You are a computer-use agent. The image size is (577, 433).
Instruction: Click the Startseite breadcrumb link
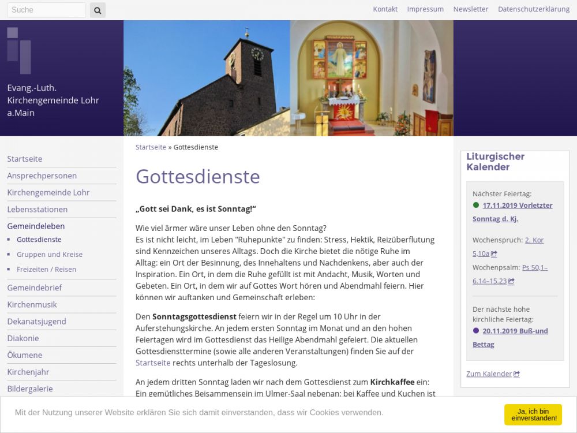tap(151, 147)
